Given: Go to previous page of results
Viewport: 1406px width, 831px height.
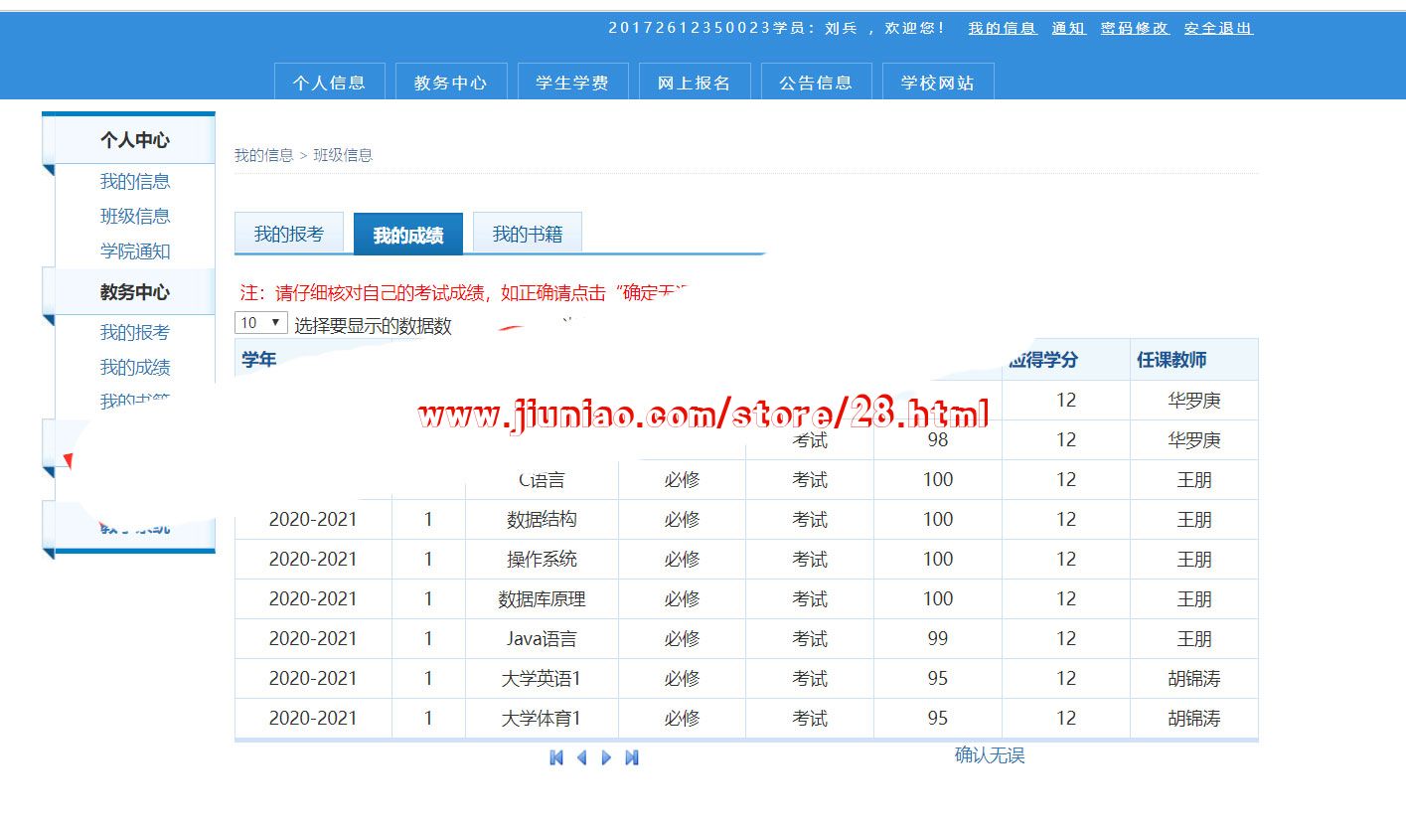Looking at the screenshot, I should point(581,757).
